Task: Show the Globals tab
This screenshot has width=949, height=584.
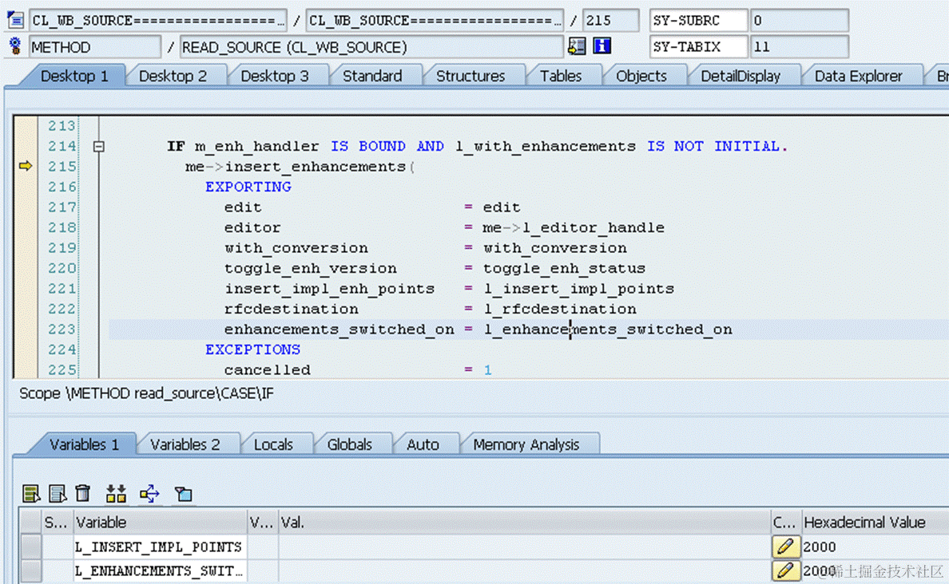Action: pyautogui.click(x=349, y=445)
